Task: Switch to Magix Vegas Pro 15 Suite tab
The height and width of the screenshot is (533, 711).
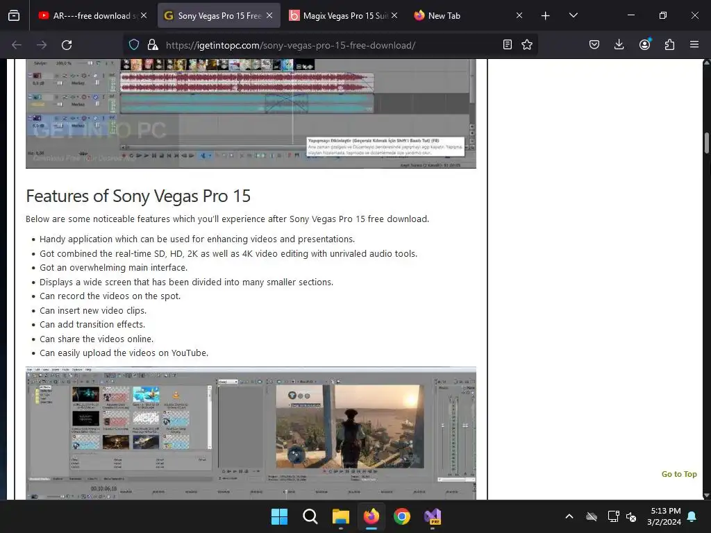Action: 344,15
